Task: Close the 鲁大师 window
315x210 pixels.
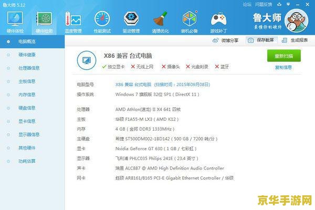Action: [x=307, y=4]
